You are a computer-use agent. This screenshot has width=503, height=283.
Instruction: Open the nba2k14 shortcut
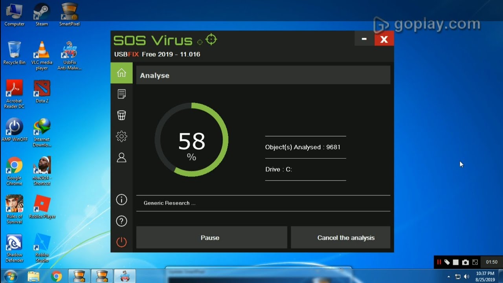[x=42, y=171]
